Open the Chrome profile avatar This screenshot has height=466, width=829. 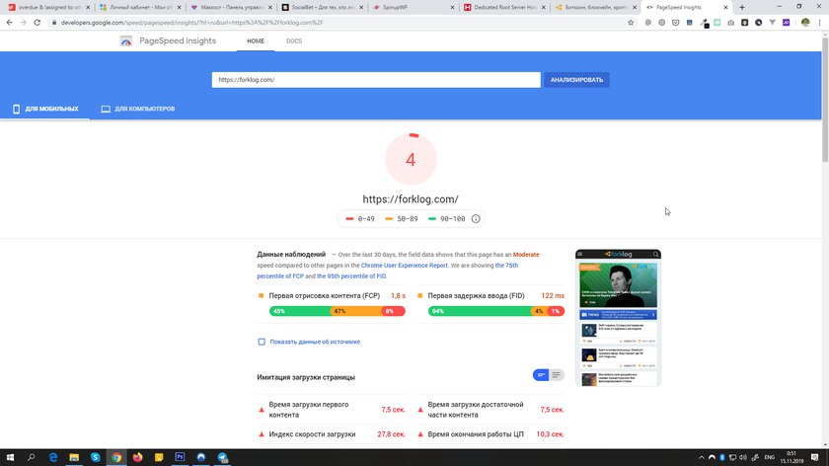[x=805, y=23]
